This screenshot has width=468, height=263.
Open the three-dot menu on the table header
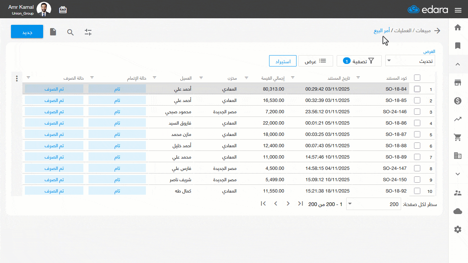pyautogui.click(x=16, y=78)
